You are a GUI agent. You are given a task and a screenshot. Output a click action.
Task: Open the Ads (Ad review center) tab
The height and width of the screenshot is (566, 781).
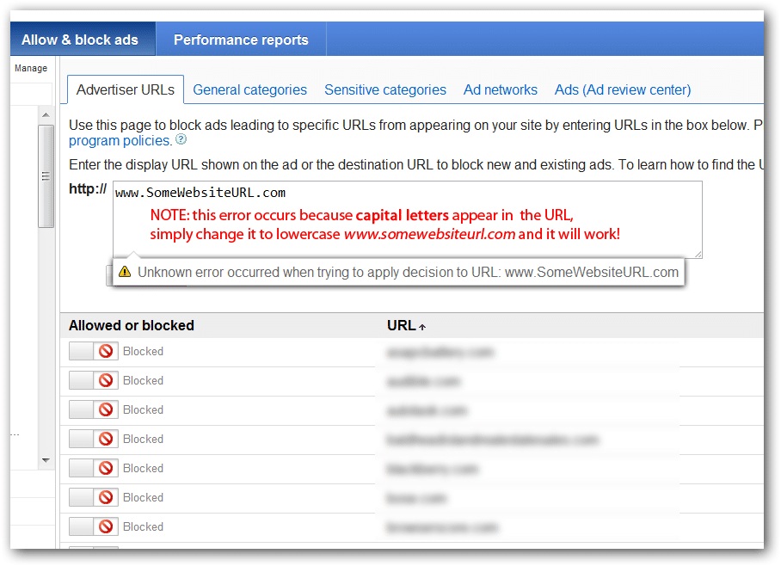(x=622, y=89)
